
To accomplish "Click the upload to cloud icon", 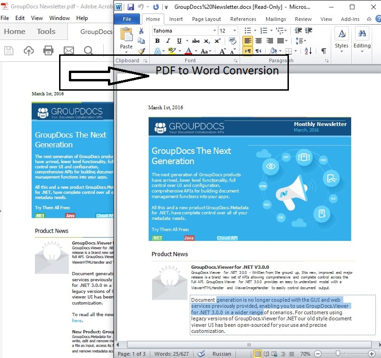I will [29, 51].
